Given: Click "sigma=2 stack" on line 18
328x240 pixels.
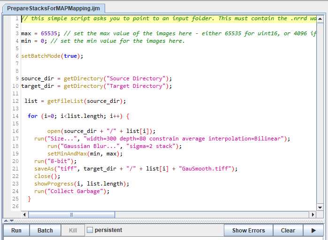Looking at the screenshot, I should [151, 147].
